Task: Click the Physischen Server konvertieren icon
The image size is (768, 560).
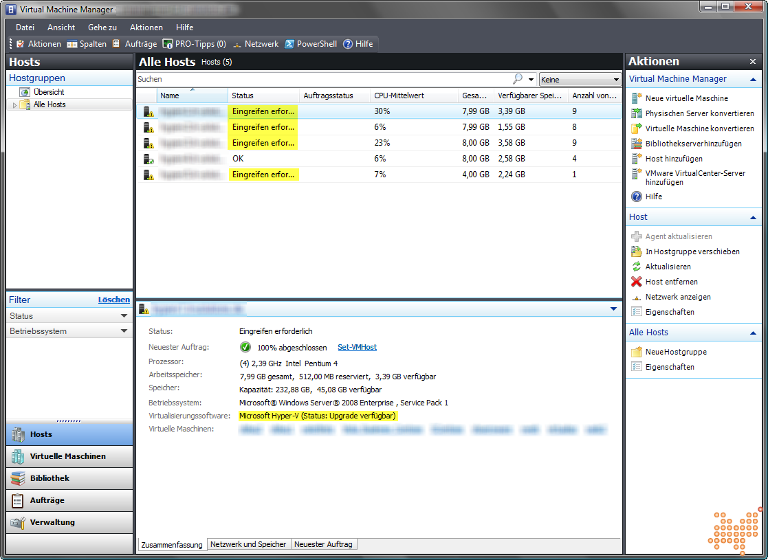Action: tap(636, 113)
